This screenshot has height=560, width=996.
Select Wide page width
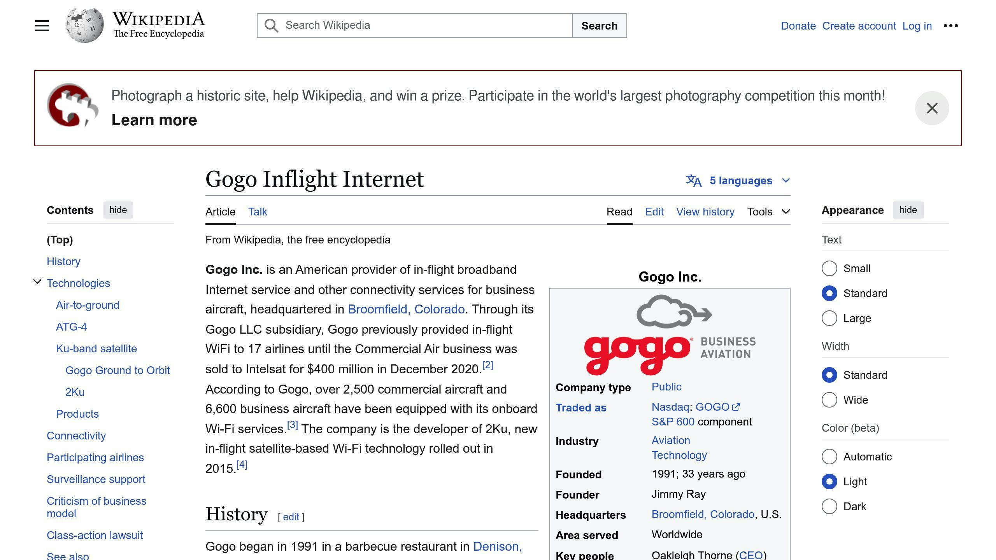click(x=829, y=400)
